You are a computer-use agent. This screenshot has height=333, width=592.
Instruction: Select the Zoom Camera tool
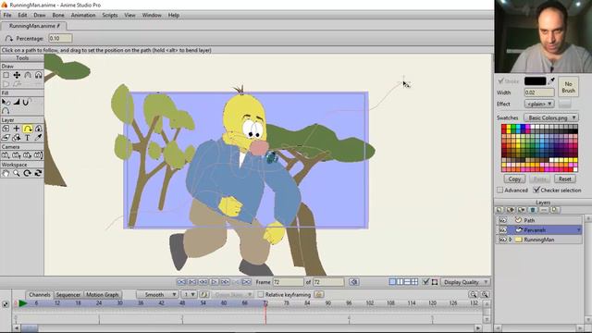(17, 155)
